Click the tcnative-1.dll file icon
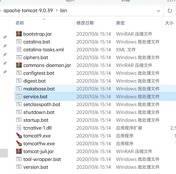 coord(19,128)
